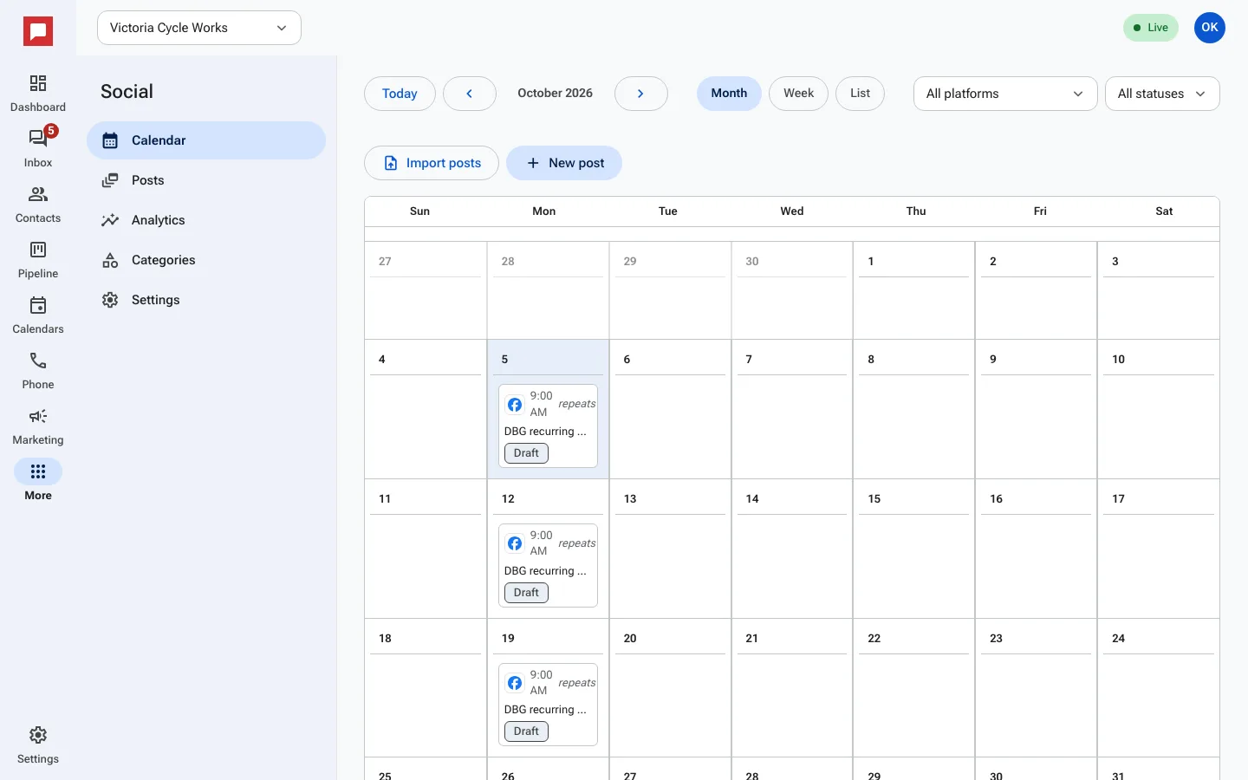Open the All platforms filter dropdown

[1005, 94]
